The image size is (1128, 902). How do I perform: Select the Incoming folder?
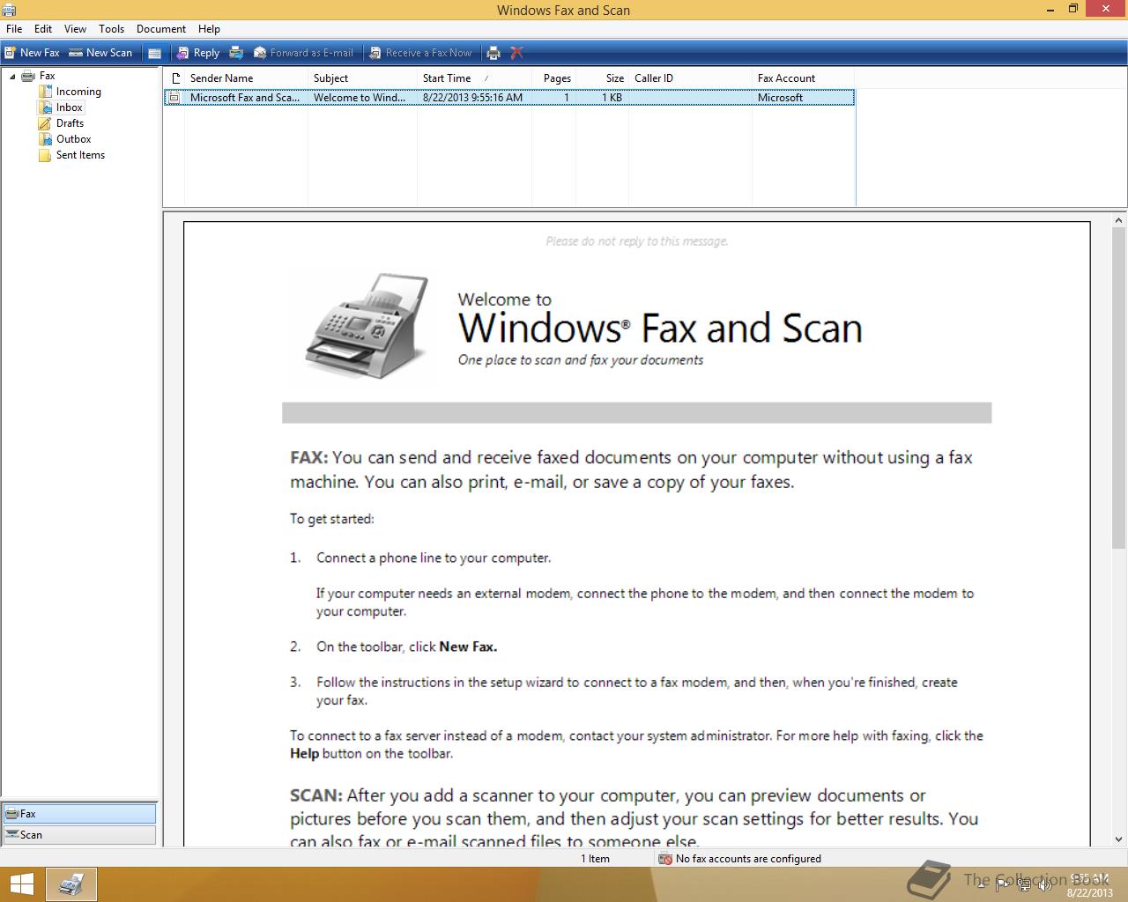pyautogui.click(x=78, y=92)
